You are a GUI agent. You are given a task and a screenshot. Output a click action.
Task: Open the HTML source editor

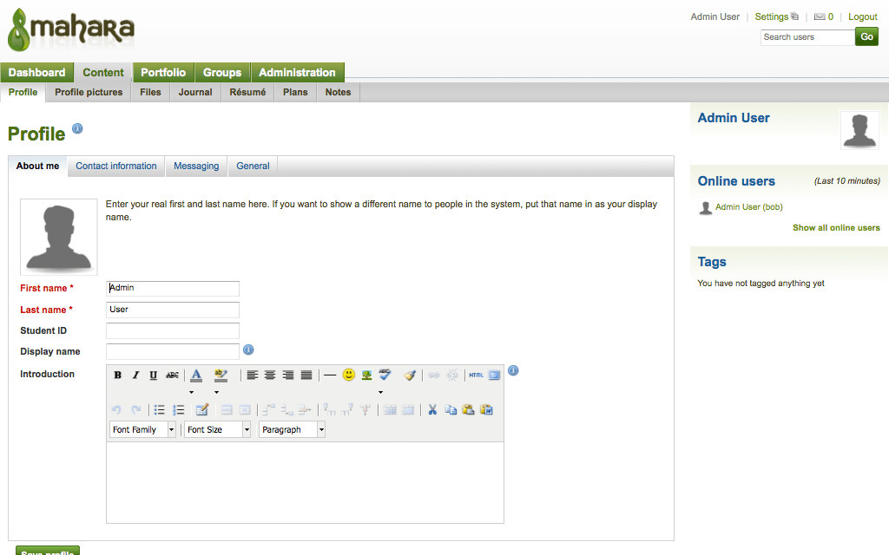pos(476,375)
